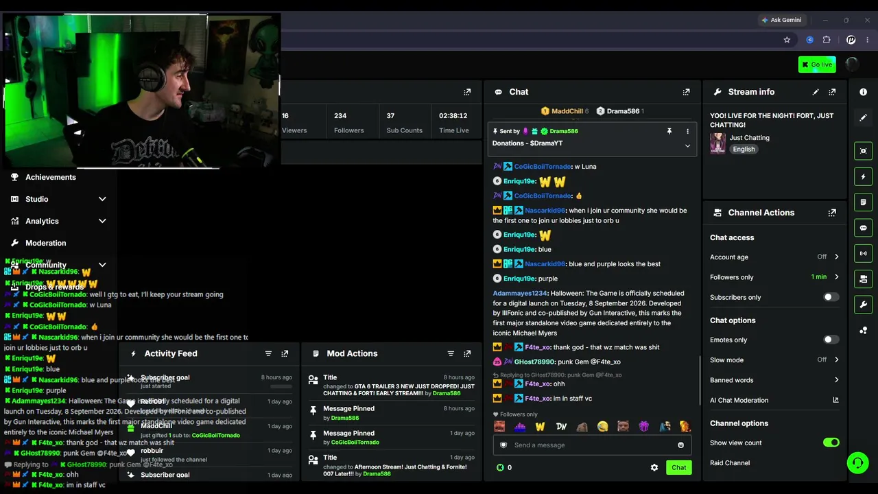The width and height of the screenshot is (878, 494).
Task: Click MaddChill in the chat leaderboard
Action: tap(567, 111)
